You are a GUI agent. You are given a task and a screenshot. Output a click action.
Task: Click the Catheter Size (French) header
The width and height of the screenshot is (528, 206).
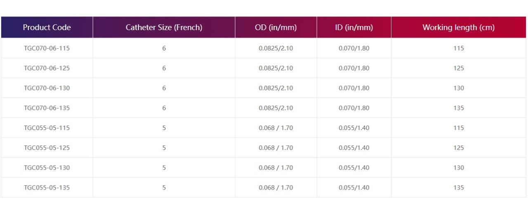(164, 28)
